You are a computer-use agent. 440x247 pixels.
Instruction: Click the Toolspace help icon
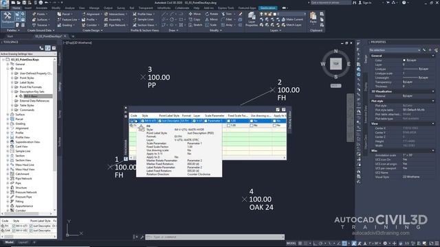[x=54, y=48]
